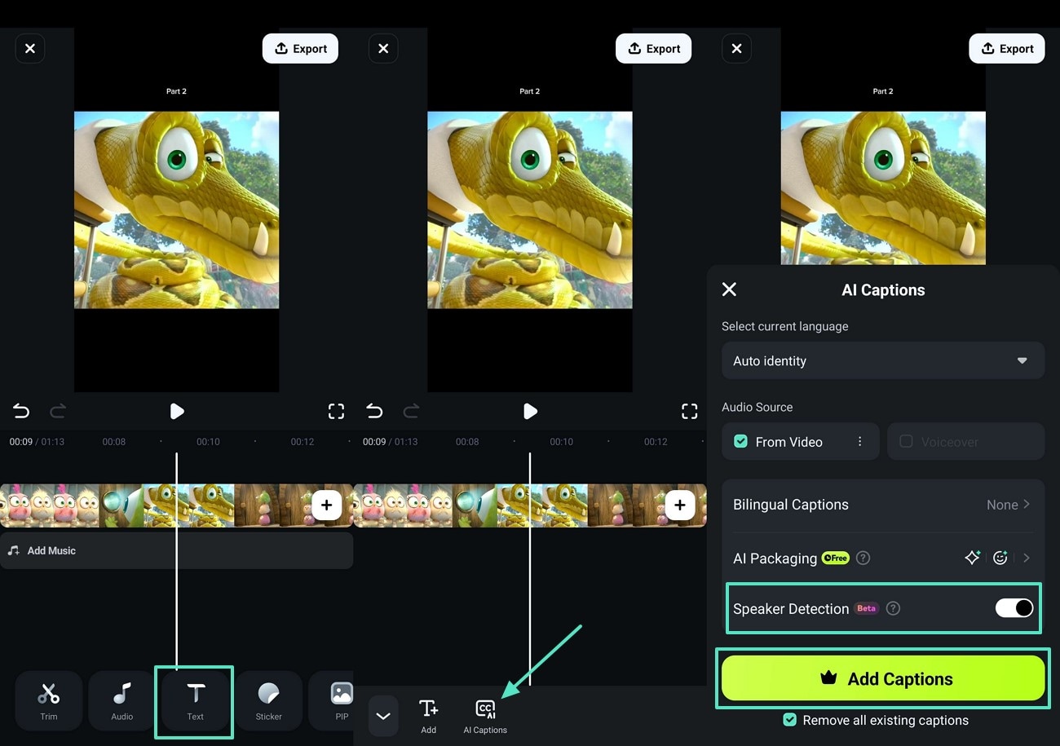Toggle the From Video checkbox
This screenshot has height=746, width=1060.
[740, 441]
